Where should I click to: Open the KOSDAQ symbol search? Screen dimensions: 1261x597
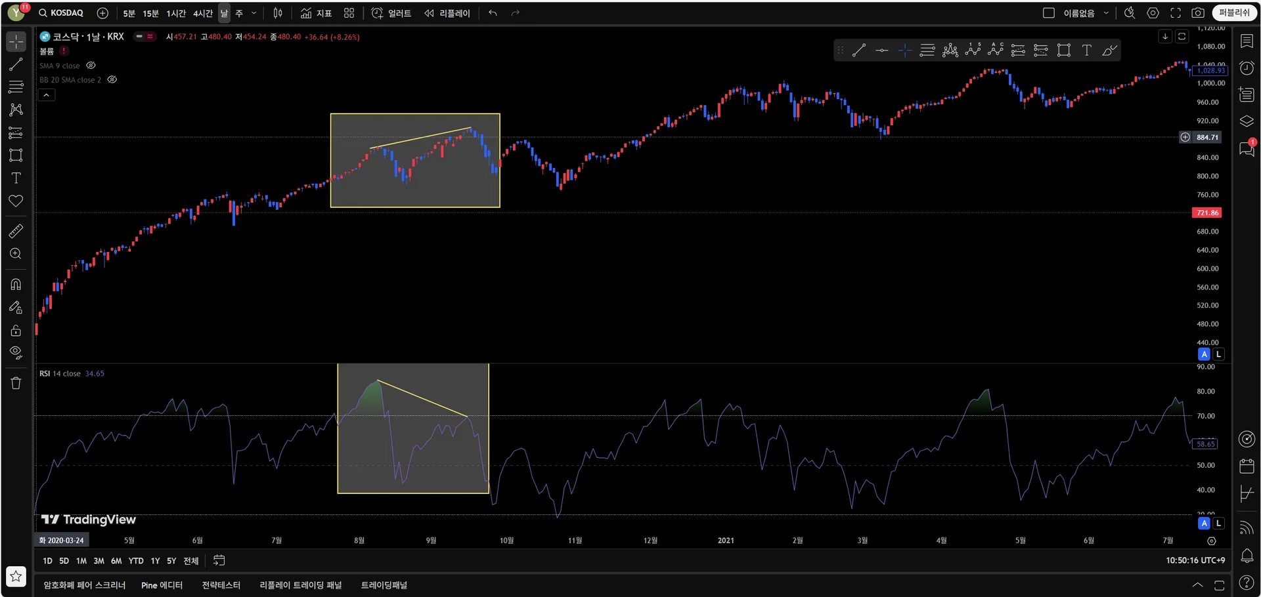pyautogui.click(x=61, y=13)
